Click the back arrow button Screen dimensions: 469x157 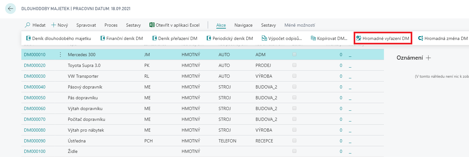click(x=11, y=9)
